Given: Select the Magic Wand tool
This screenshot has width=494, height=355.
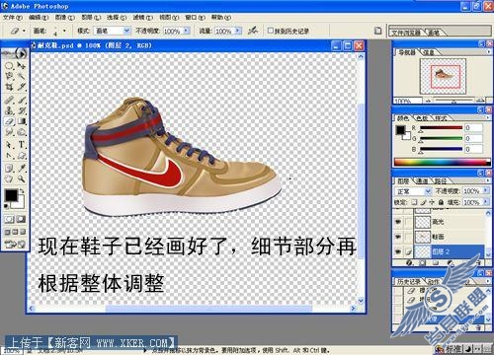Looking at the screenshot, I should (x=22, y=76).
